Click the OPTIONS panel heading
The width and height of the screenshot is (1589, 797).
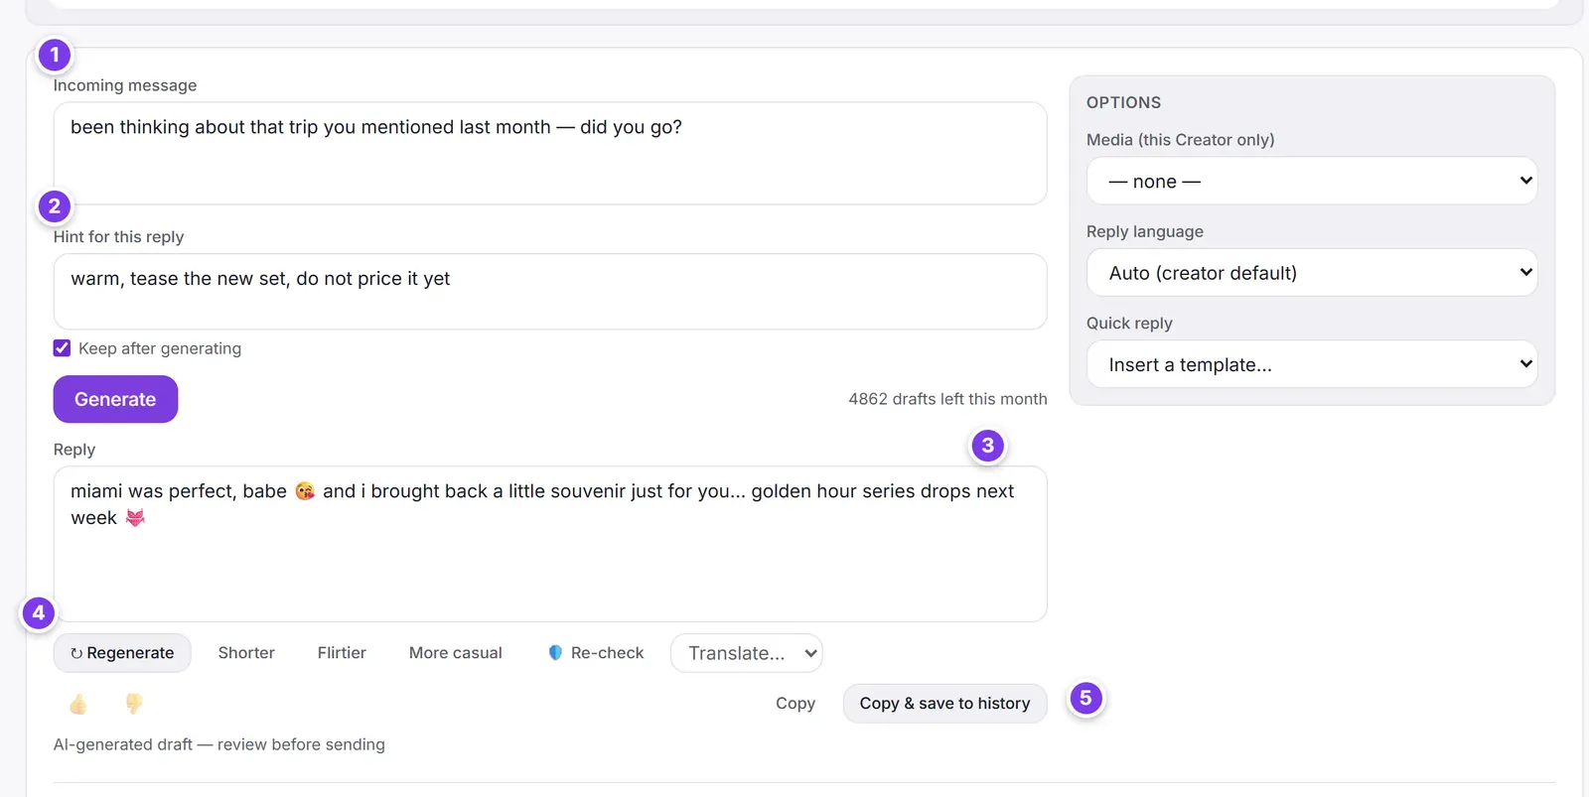(x=1123, y=102)
